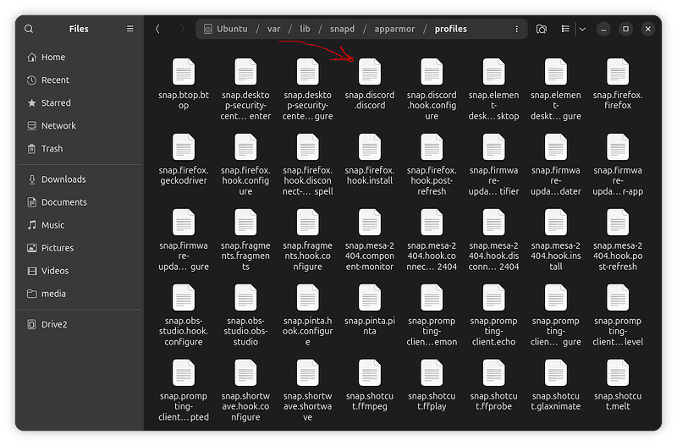Open the Downloads folder in sidebar
This screenshot has width=677, height=446.
pos(63,179)
